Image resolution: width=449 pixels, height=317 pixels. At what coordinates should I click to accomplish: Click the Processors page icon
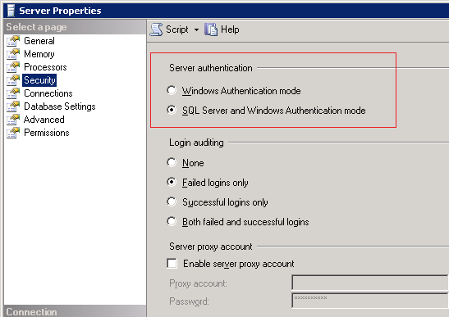13,67
